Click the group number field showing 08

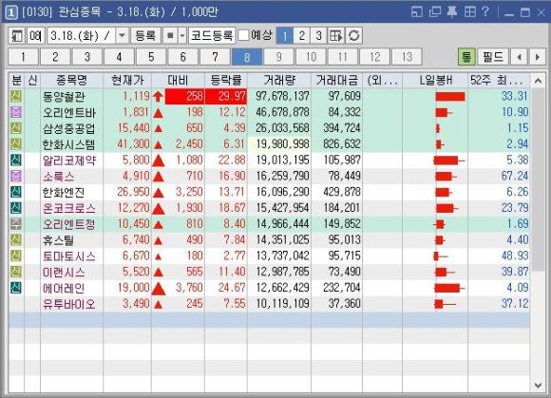[36, 36]
